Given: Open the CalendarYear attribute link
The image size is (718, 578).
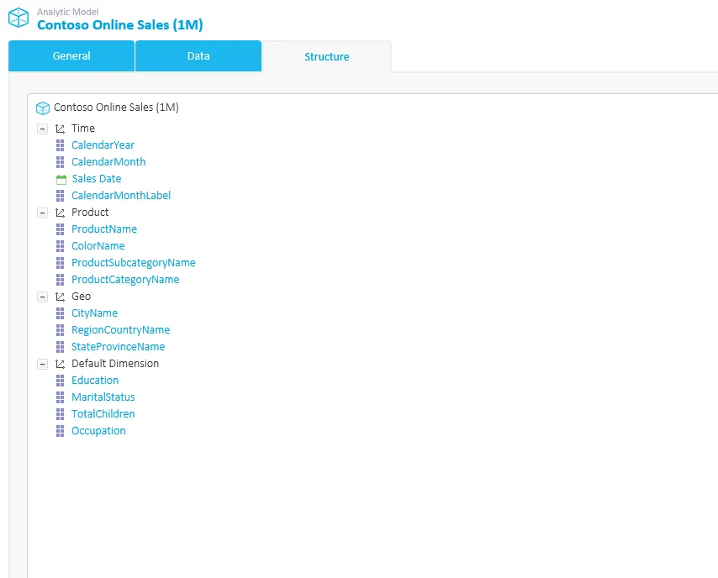Looking at the screenshot, I should [103, 145].
